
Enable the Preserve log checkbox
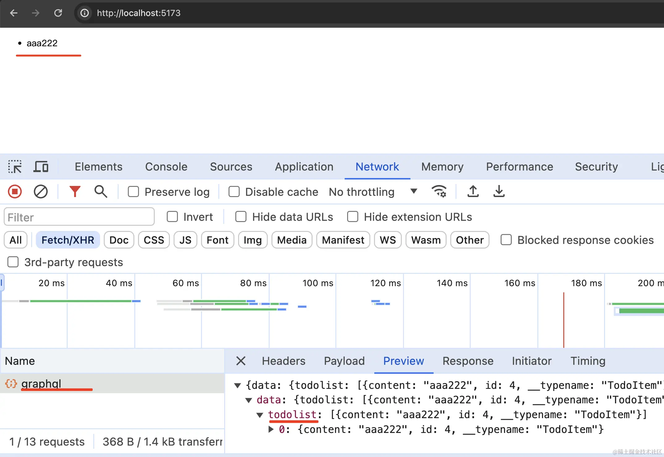(133, 191)
